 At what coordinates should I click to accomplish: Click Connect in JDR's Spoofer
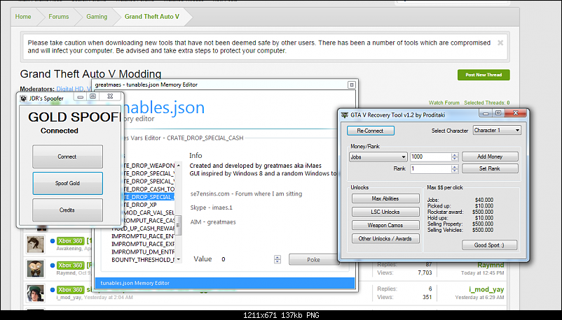[67, 157]
